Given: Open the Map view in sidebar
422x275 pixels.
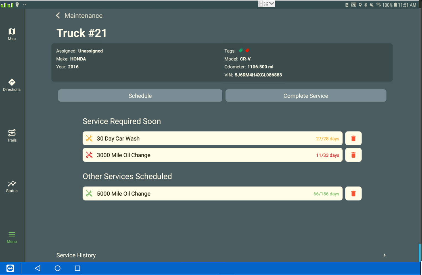Looking at the screenshot, I should coord(12,34).
